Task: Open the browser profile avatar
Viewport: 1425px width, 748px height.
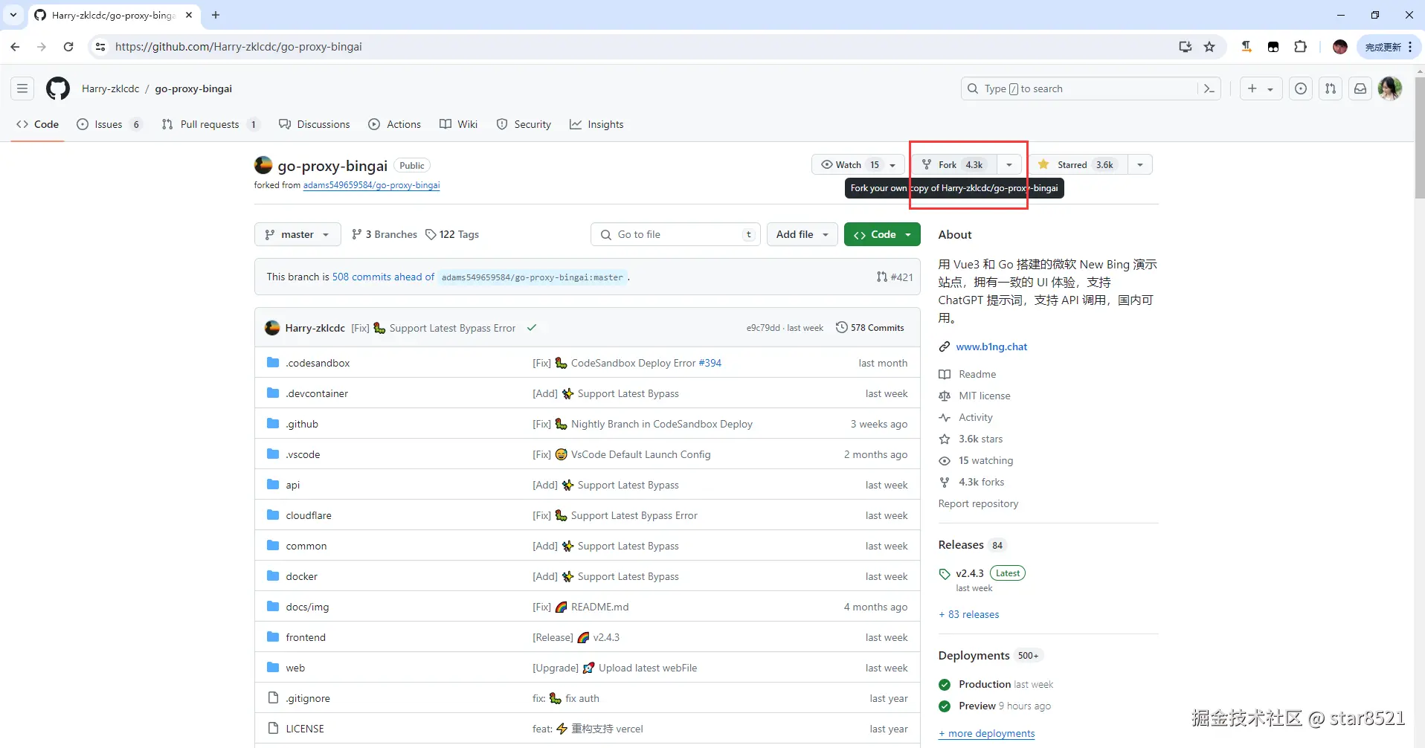Action: click(x=1340, y=47)
